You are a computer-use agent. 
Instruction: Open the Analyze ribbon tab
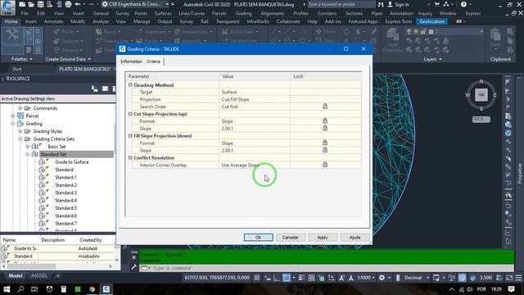(100, 21)
